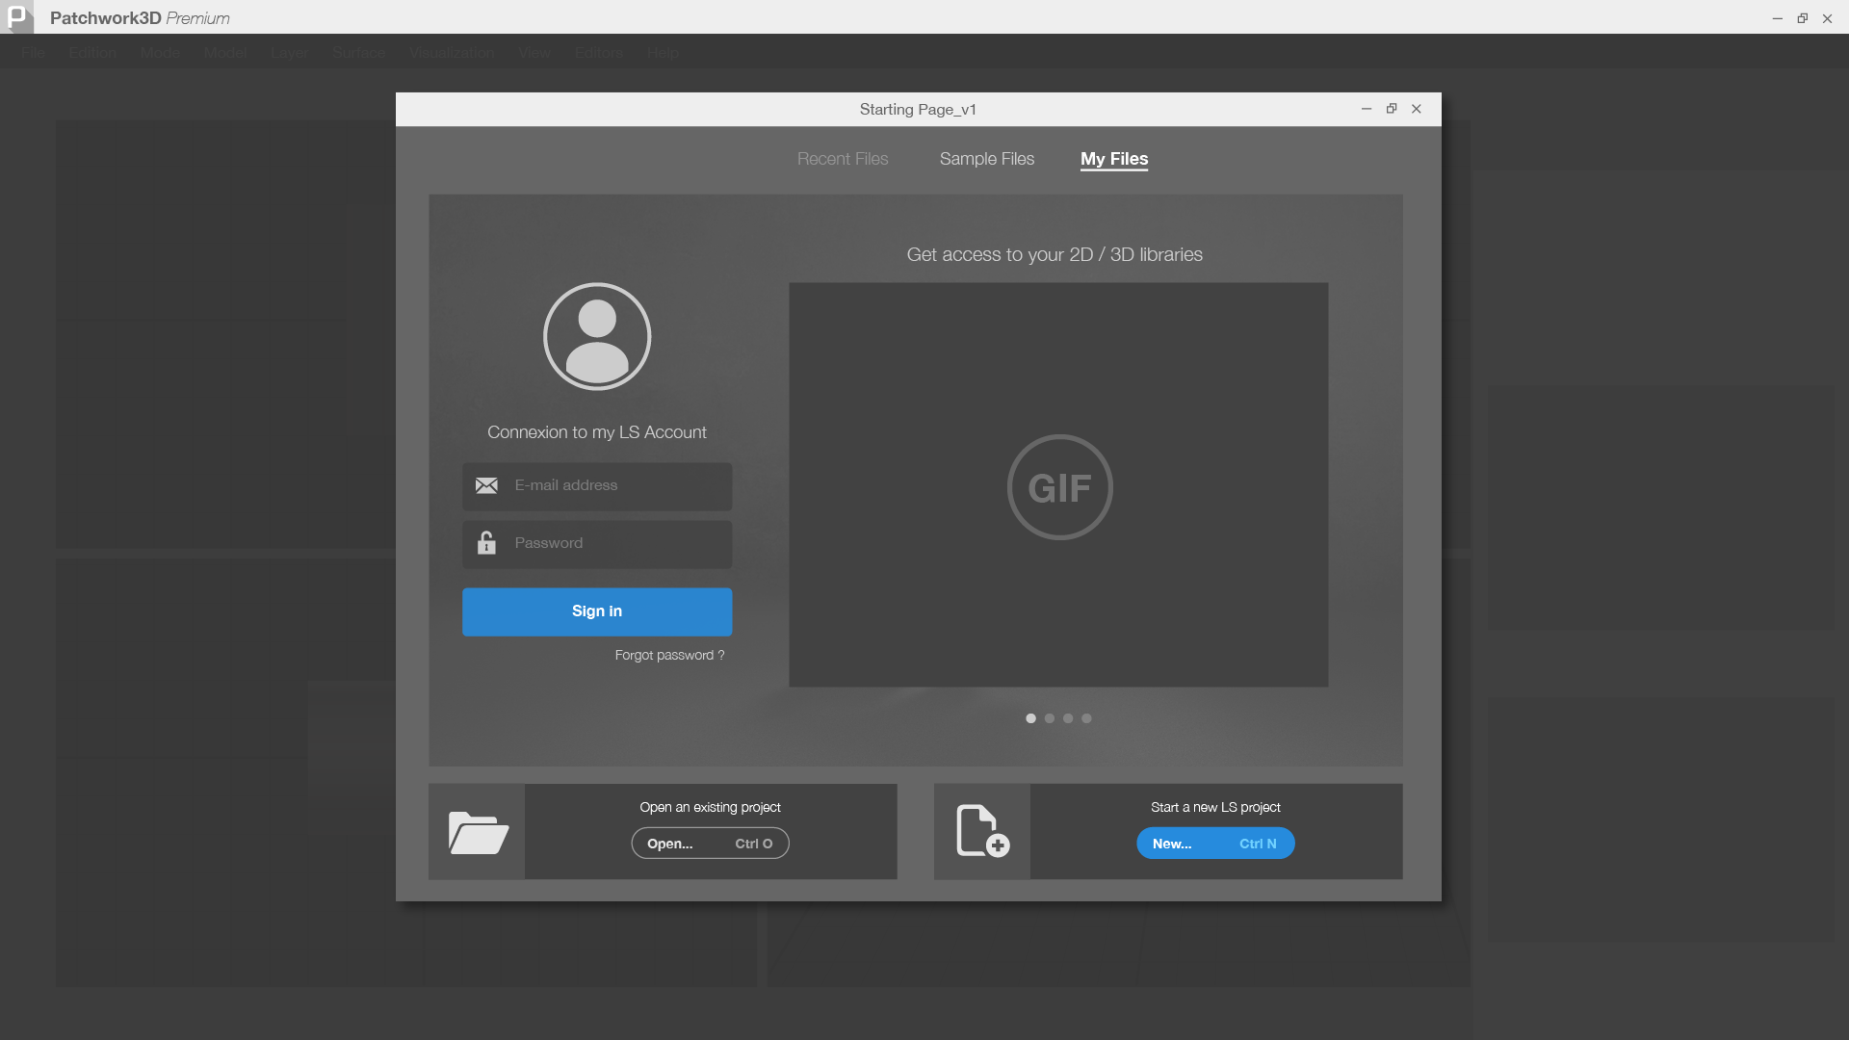Click the padlock icon beside Password

point(486,543)
